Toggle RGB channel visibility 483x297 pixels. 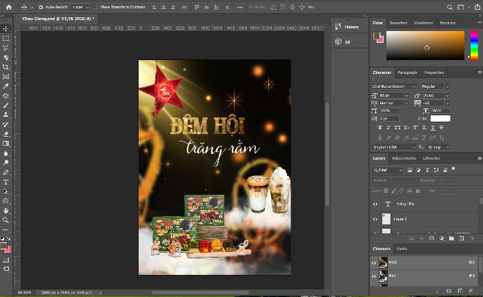374,262
